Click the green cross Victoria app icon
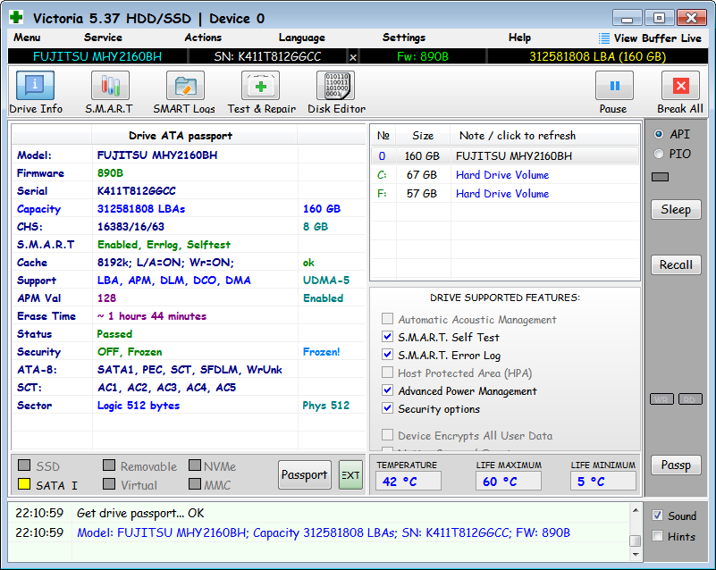 tap(16, 17)
